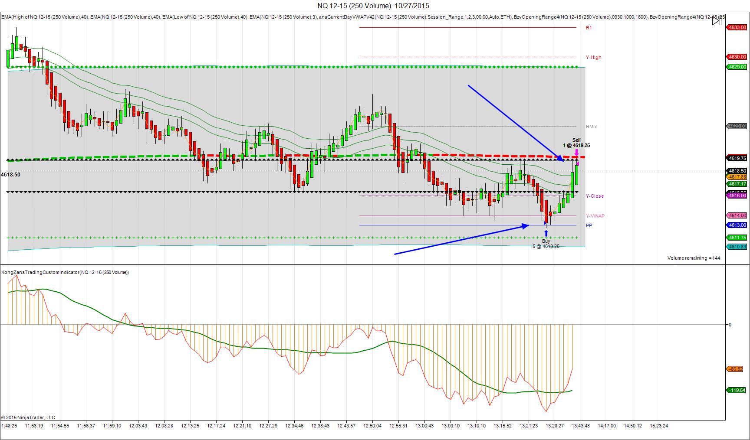Image resolution: width=750 pixels, height=440 pixels.
Task: Select the Sell execution magenta arrow marker
Action: tap(576, 153)
